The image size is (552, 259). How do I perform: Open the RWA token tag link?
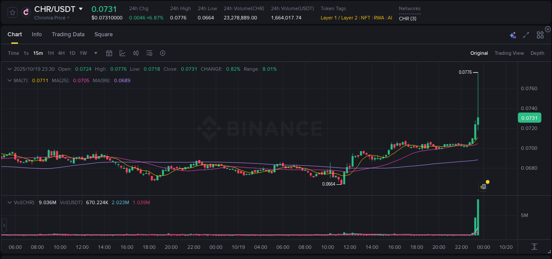pos(379,18)
